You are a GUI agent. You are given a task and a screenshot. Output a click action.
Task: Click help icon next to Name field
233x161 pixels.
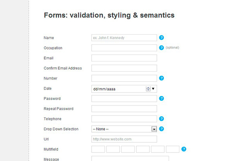[x=162, y=38]
